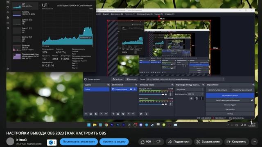Image resolution: width=262 pixels, height=147 pixels.
Task: Open Справка menu in OBS menu bar
Action: click(169, 14)
